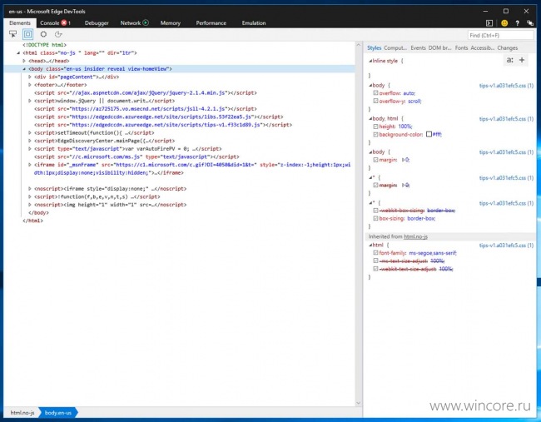
Task: Collapse the Inline style rule
Action: tap(370, 61)
